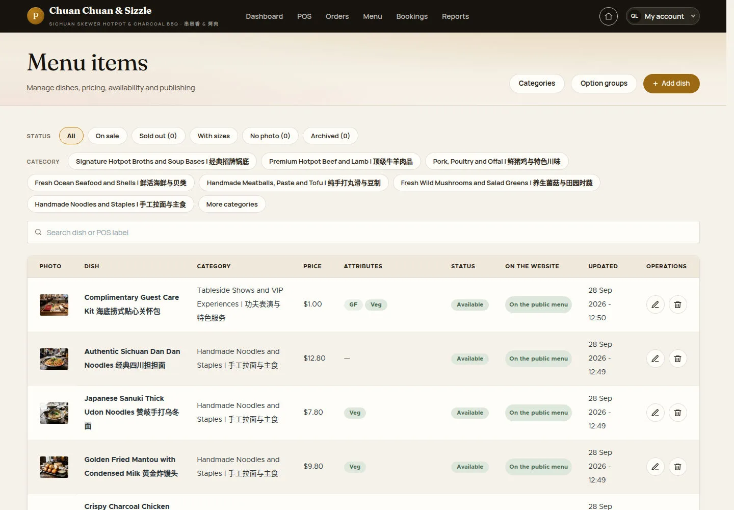The image size is (734, 510).
Task: Filter by Premium Hotpot Beef and Lamb
Action: pos(341,161)
